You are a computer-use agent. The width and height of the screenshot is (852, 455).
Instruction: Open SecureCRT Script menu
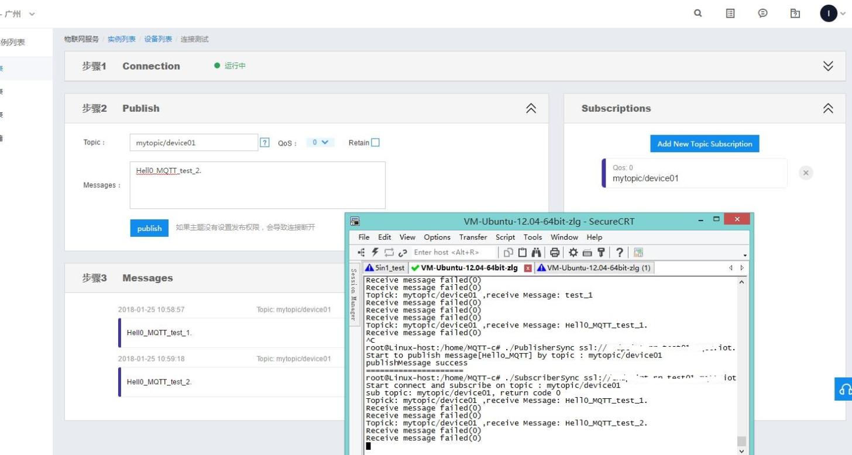505,237
